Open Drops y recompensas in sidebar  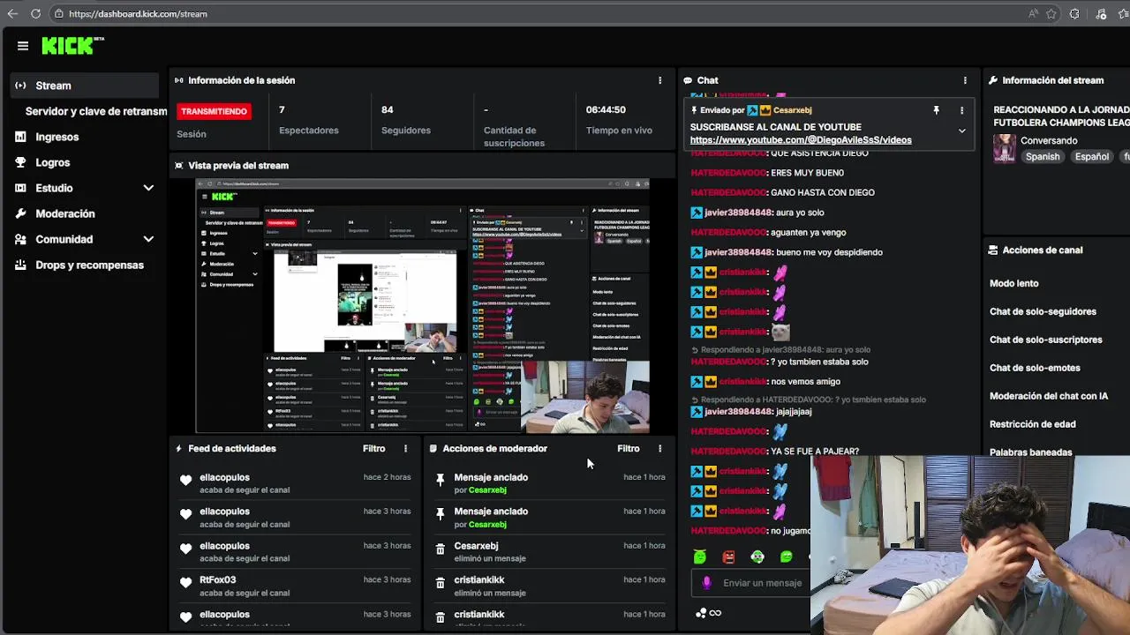tap(89, 265)
